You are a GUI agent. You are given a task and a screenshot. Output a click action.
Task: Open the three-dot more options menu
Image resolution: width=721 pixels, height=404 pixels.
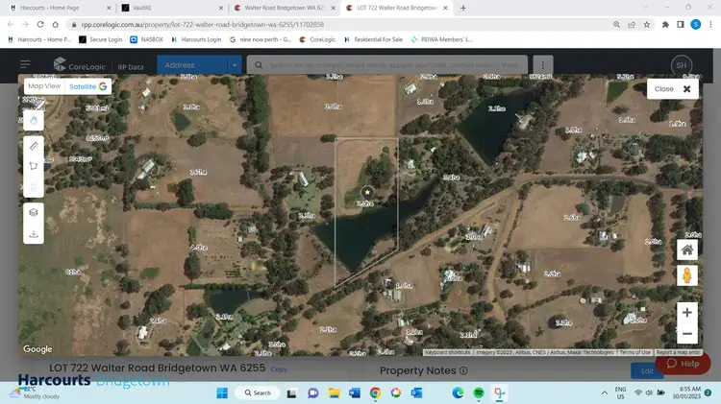(543, 65)
